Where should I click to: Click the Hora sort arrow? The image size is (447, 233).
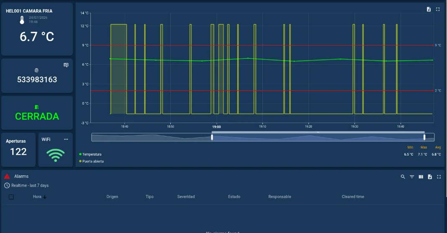pyautogui.click(x=45, y=197)
